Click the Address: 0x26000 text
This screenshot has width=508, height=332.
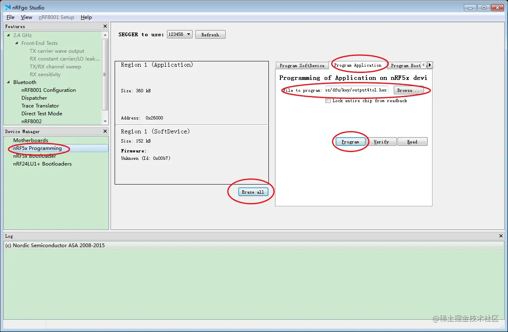point(142,118)
